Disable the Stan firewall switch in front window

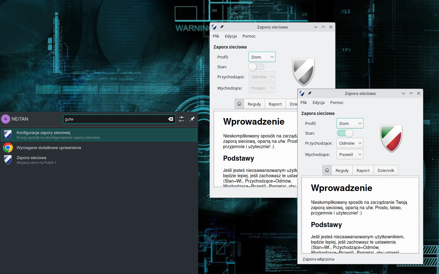point(345,133)
